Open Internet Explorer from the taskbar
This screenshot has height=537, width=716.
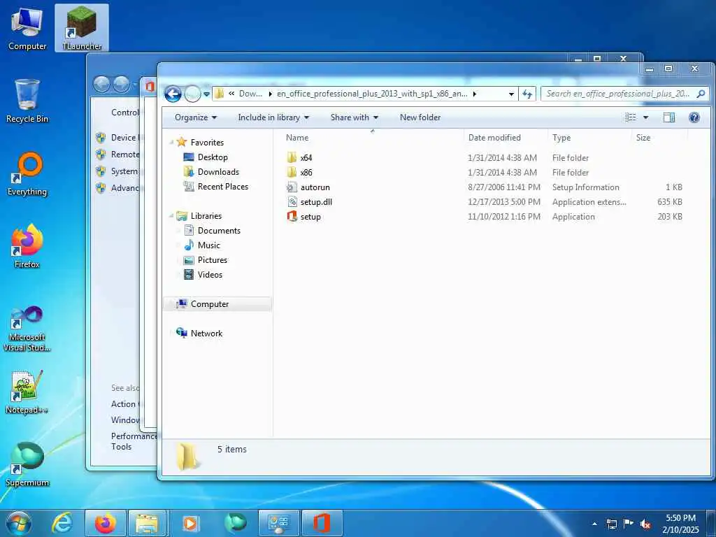[62, 523]
